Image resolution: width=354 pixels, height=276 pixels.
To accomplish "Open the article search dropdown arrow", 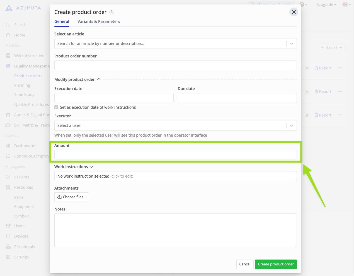I will point(292,43).
